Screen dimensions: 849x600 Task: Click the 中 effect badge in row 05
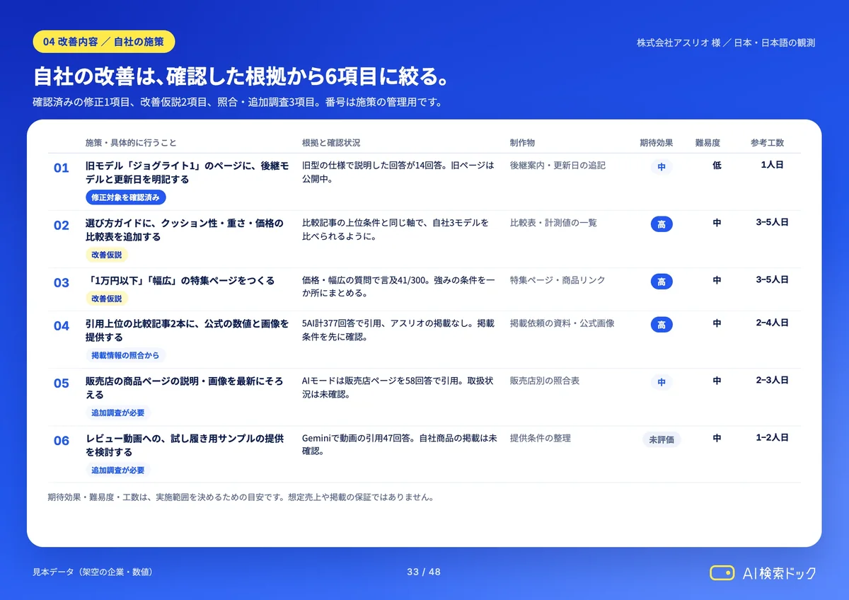coord(662,382)
